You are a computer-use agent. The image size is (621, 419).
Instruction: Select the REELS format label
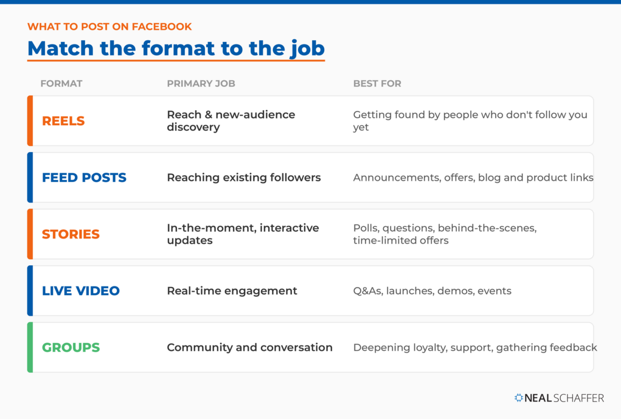[x=63, y=121]
